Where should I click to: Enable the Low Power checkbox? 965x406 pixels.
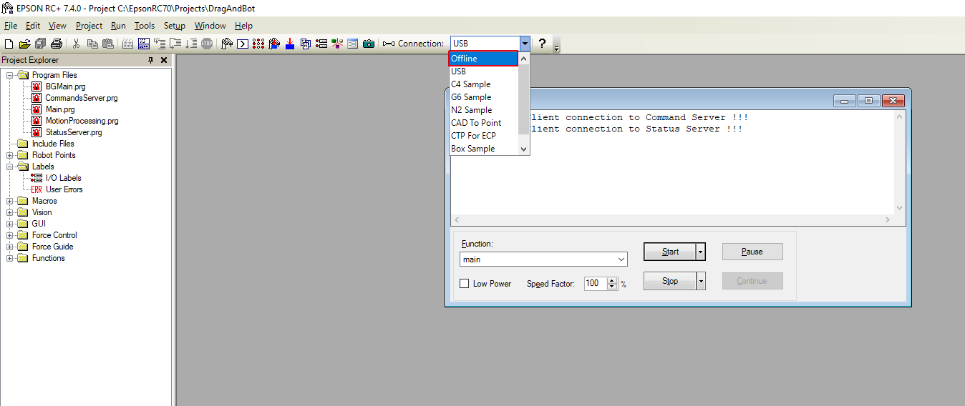[464, 284]
